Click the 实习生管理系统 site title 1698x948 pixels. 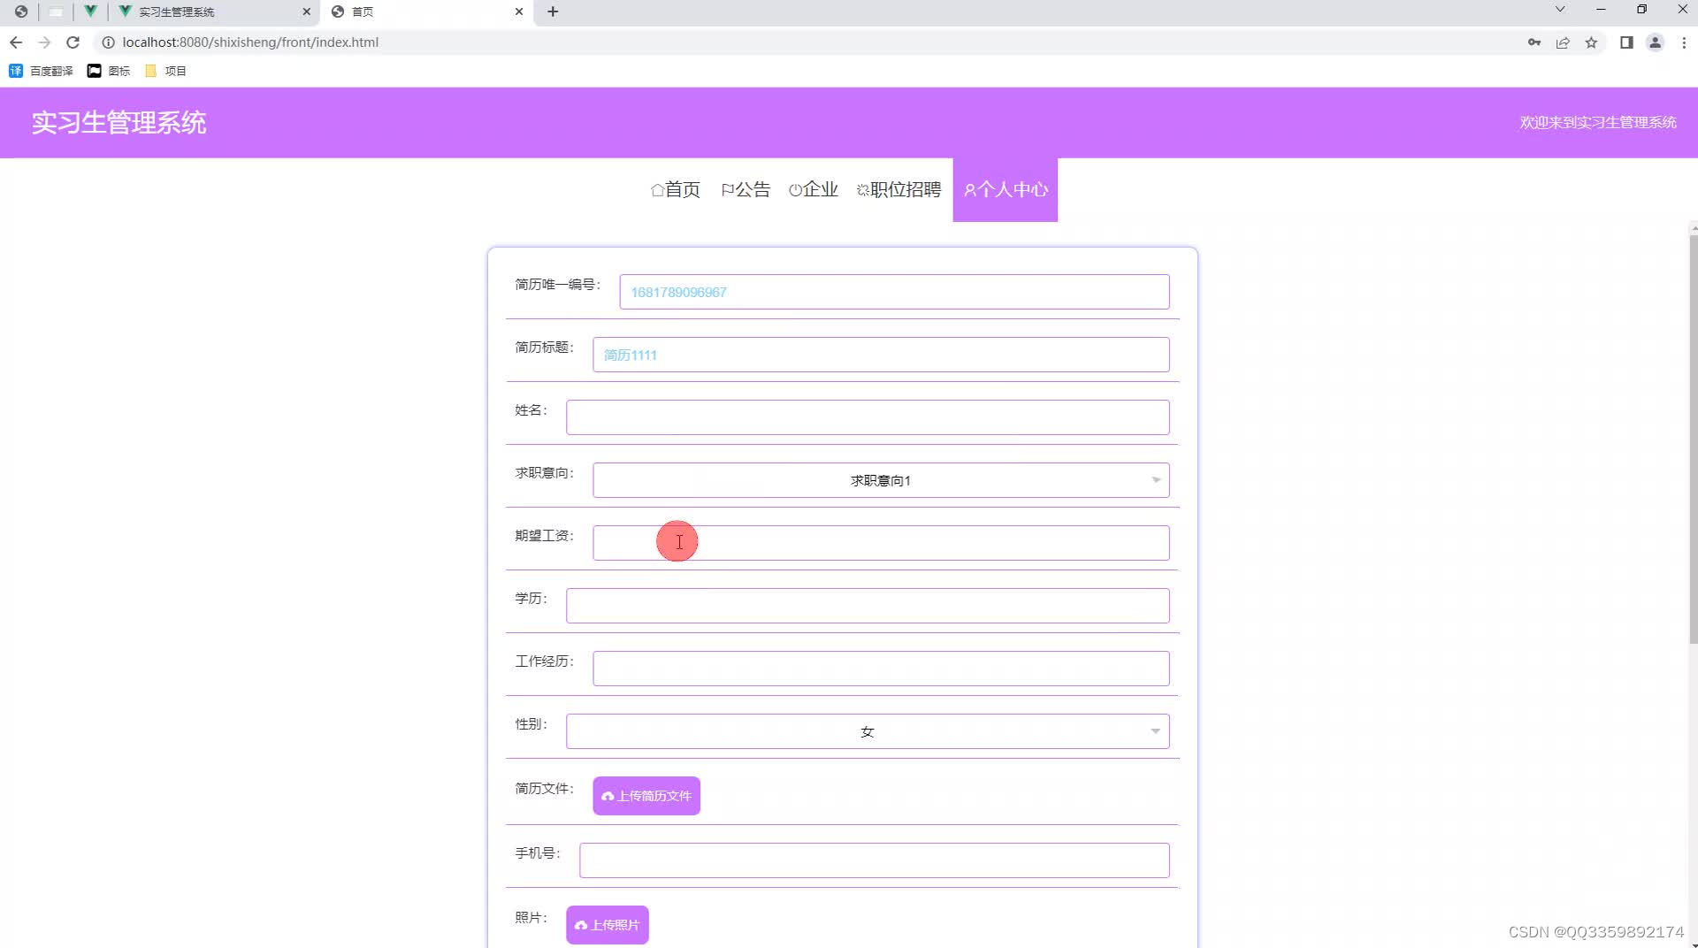click(x=119, y=122)
